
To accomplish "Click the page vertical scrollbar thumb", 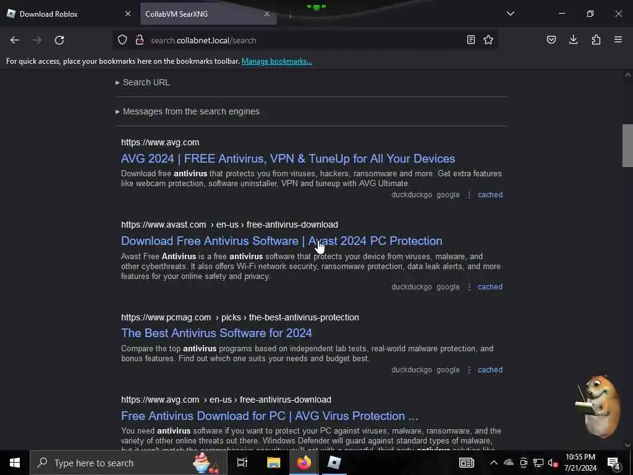I will click(627, 145).
